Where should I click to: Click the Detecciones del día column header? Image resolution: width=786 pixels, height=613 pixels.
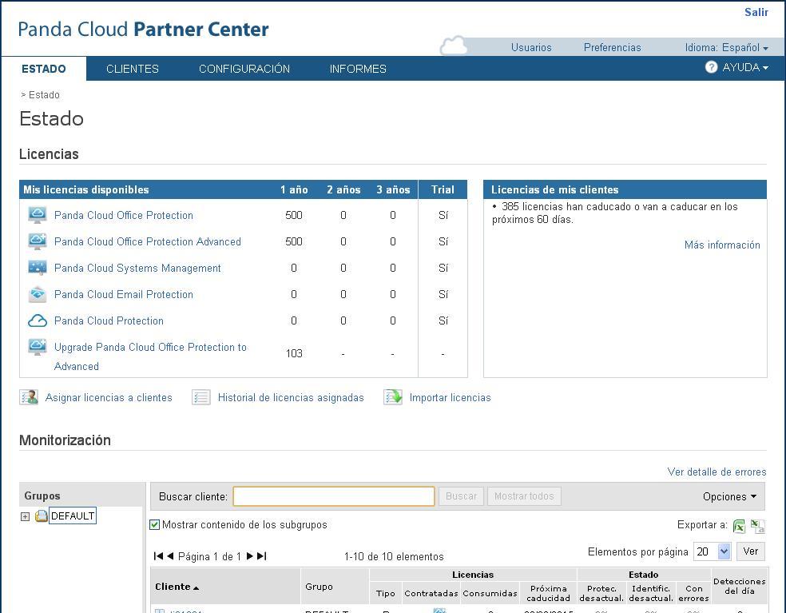click(x=740, y=586)
